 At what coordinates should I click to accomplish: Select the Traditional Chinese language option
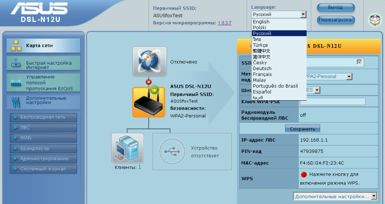(279, 51)
